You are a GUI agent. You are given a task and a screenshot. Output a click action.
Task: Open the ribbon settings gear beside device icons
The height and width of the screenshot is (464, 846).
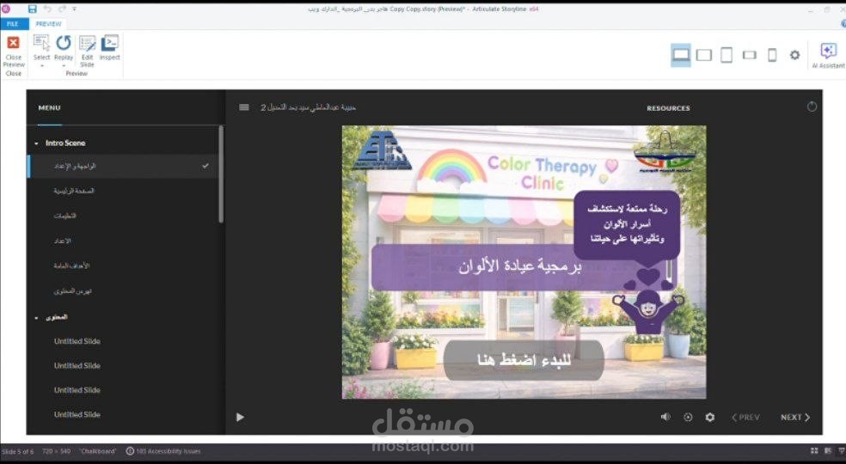pyautogui.click(x=794, y=54)
